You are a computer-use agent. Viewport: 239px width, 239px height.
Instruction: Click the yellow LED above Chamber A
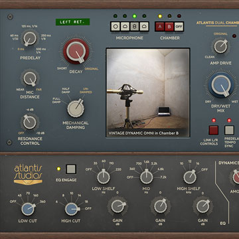(x=159, y=16)
